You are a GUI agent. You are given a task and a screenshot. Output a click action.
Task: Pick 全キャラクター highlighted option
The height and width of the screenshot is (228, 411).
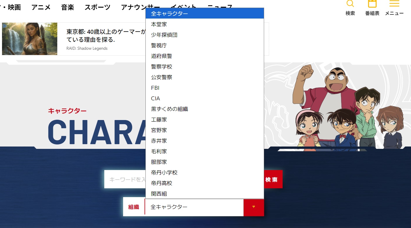pyautogui.click(x=169, y=14)
